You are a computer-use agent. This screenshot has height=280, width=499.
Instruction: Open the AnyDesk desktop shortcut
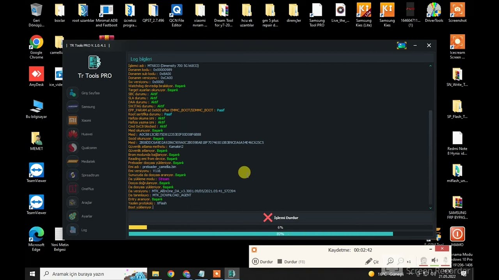[36, 77]
